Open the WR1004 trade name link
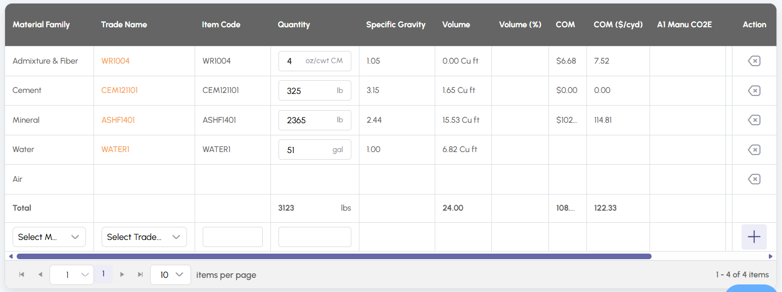 point(115,61)
